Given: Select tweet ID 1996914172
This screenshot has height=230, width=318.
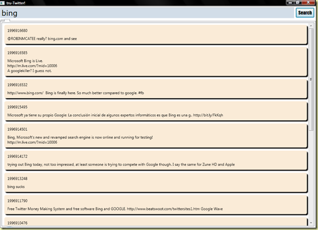Looking at the screenshot, I should (17, 157).
